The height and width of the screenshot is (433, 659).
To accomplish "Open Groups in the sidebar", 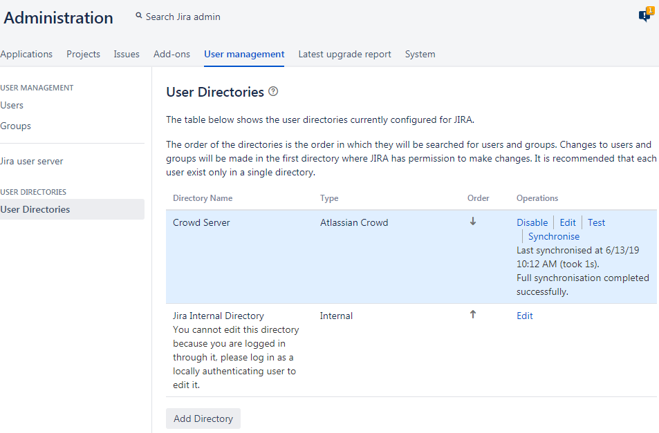I will [15, 126].
